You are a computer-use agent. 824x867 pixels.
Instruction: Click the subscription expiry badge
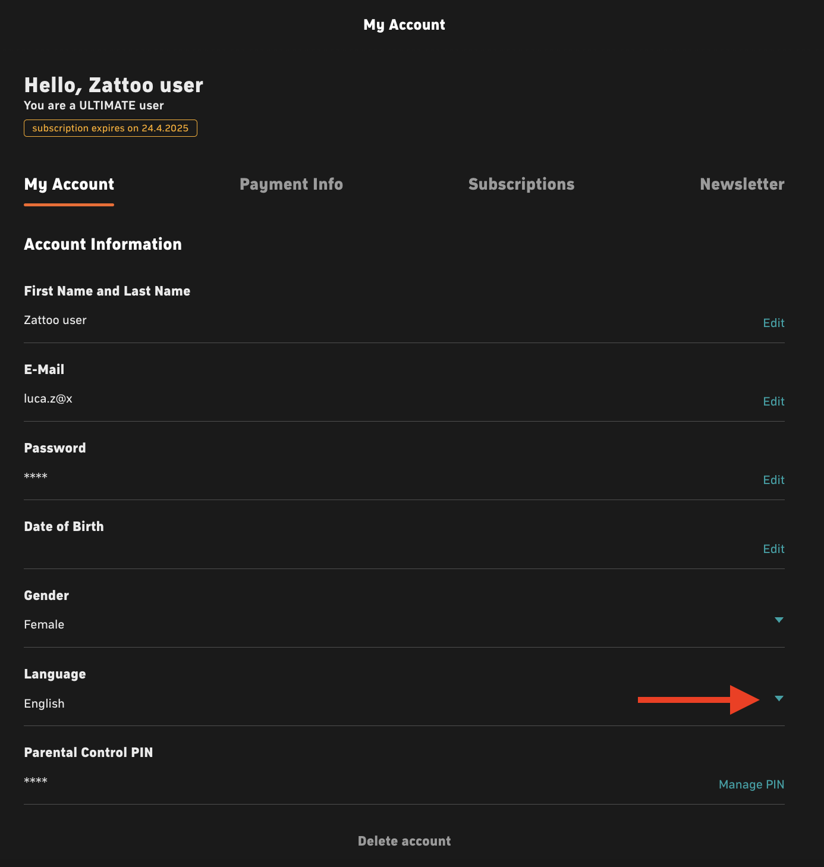(x=111, y=128)
